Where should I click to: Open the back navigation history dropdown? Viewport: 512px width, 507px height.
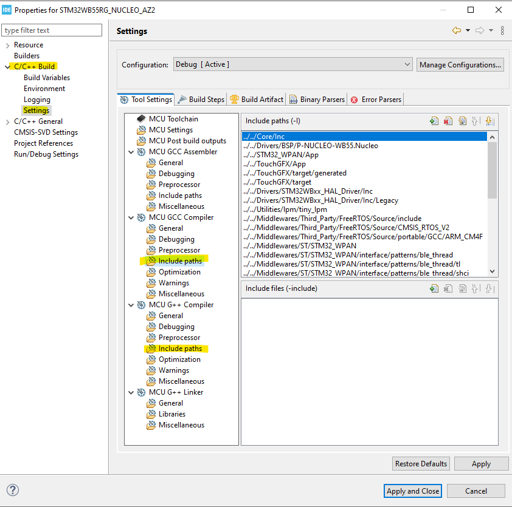[x=468, y=30]
